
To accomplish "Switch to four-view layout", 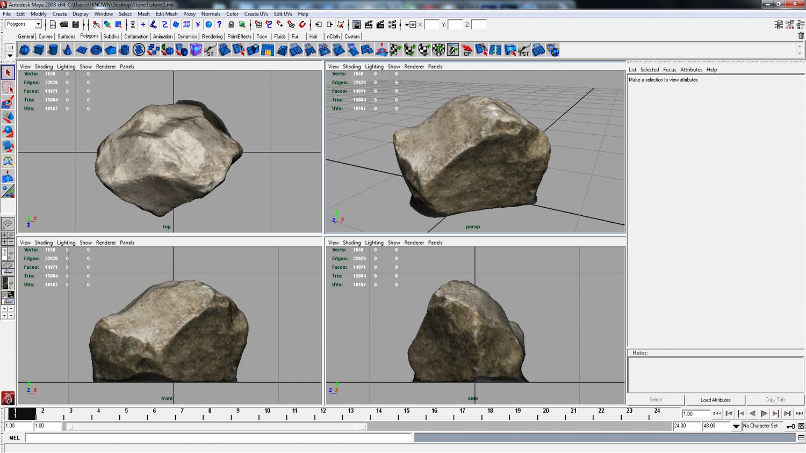I will tap(8, 238).
